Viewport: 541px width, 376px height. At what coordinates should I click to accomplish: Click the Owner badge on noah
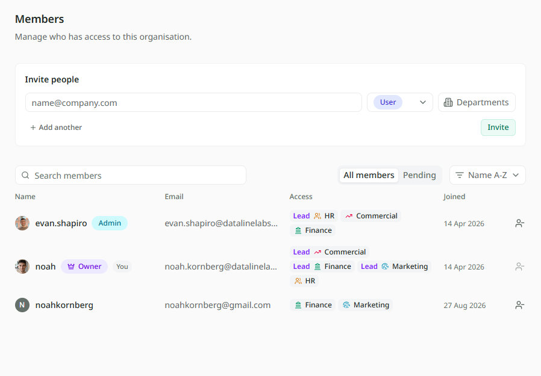(84, 267)
